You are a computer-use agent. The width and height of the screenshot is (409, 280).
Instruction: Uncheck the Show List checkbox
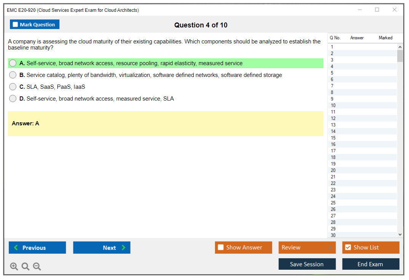[x=348, y=248]
